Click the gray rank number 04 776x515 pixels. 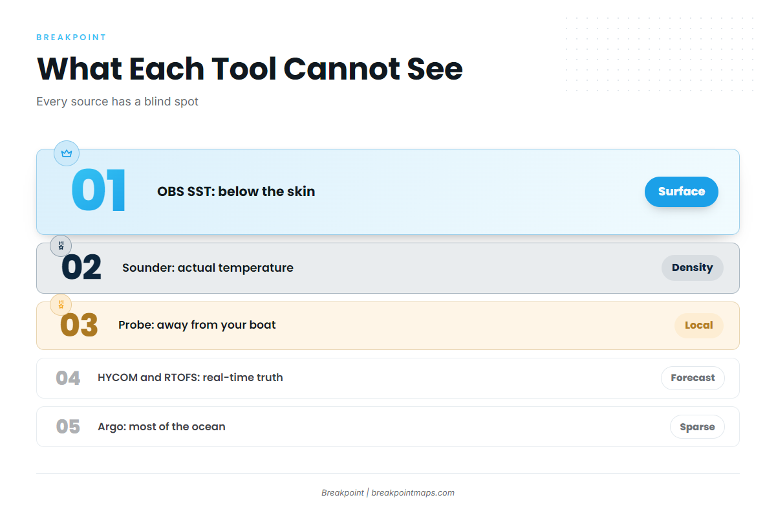click(68, 378)
